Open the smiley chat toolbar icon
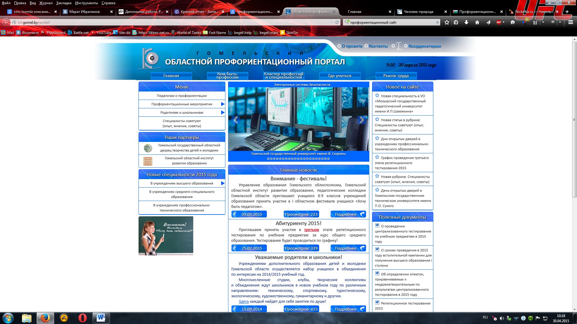 [513, 22]
